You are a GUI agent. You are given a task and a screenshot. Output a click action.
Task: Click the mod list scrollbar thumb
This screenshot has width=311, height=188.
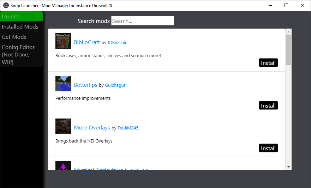tap(289, 50)
